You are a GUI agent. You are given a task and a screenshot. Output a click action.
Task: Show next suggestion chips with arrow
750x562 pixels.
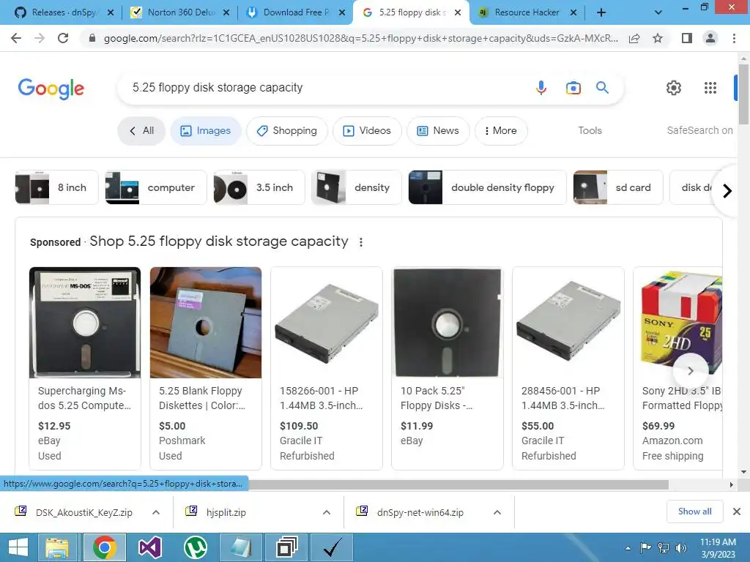tap(727, 191)
